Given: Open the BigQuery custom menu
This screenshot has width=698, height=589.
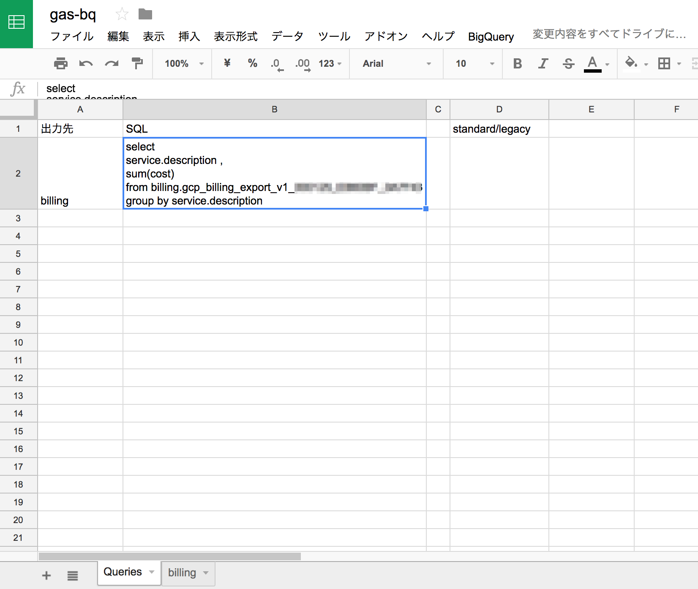Looking at the screenshot, I should tap(491, 37).
